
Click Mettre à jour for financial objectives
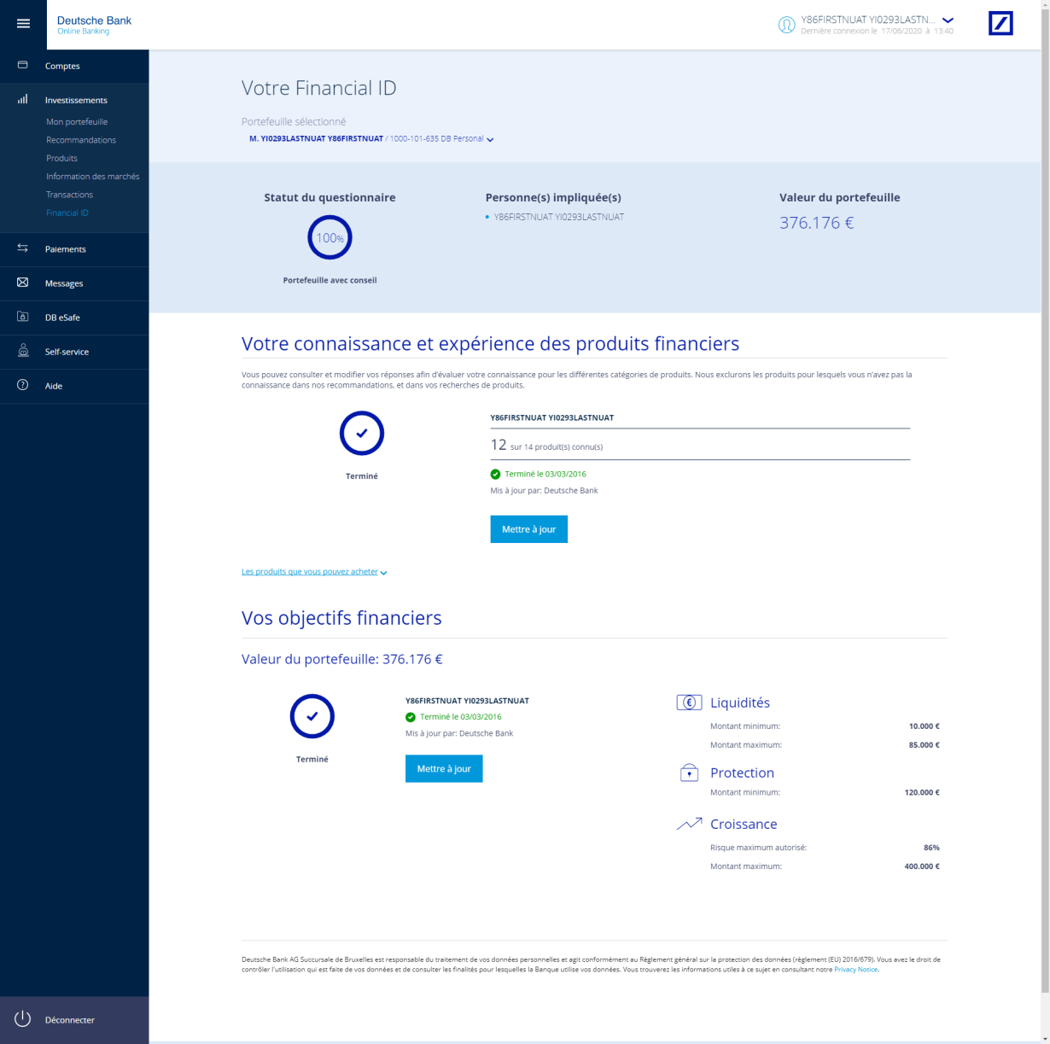(444, 769)
